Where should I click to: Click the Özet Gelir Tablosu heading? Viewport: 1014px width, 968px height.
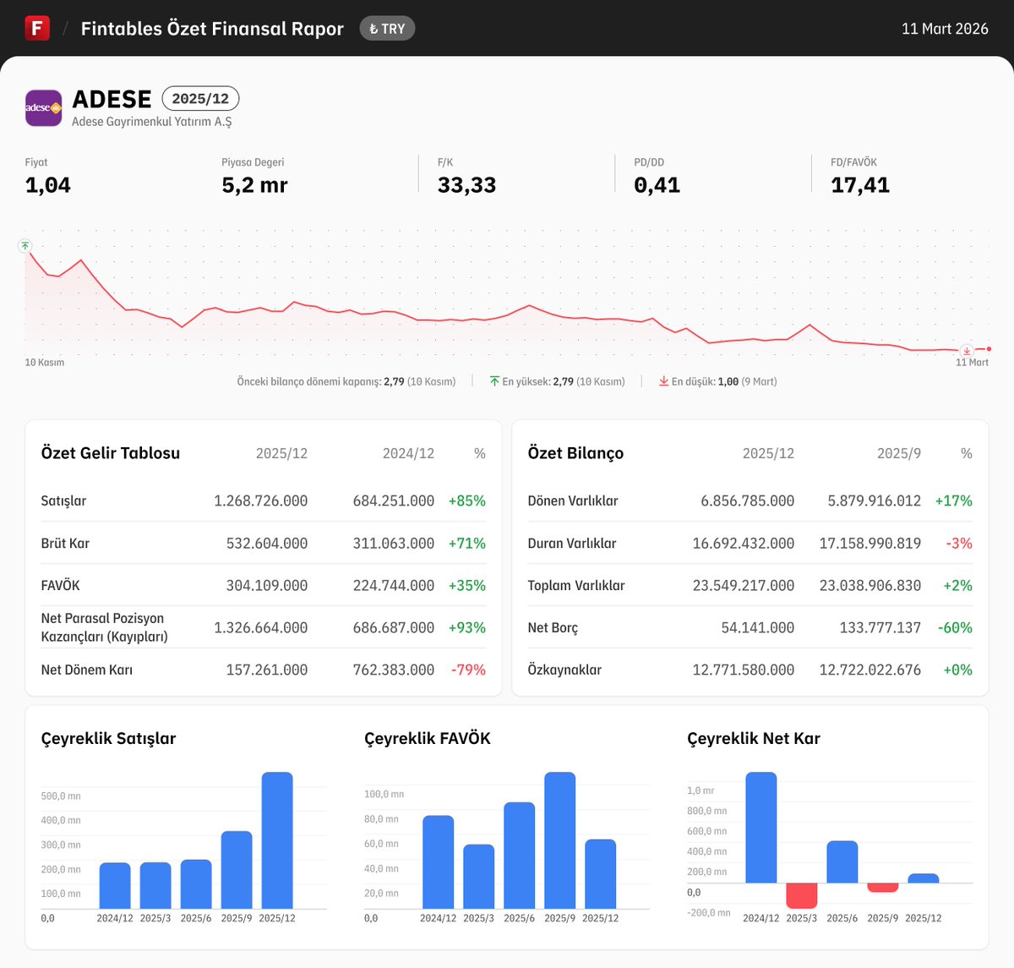pyautogui.click(x=111, y=453)
